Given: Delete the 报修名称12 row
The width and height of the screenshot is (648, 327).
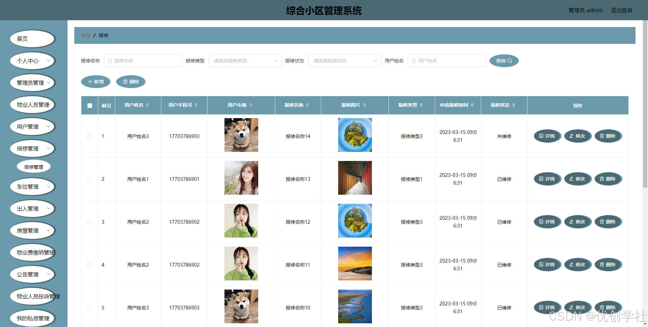Looking at the screenshot, I should coord(608,222).
